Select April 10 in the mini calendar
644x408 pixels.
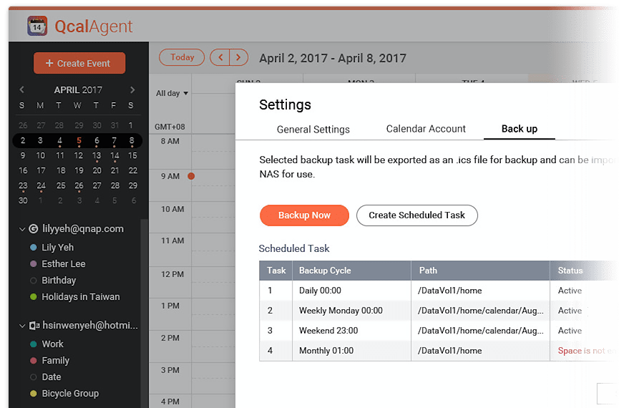[x=41, y=156]
